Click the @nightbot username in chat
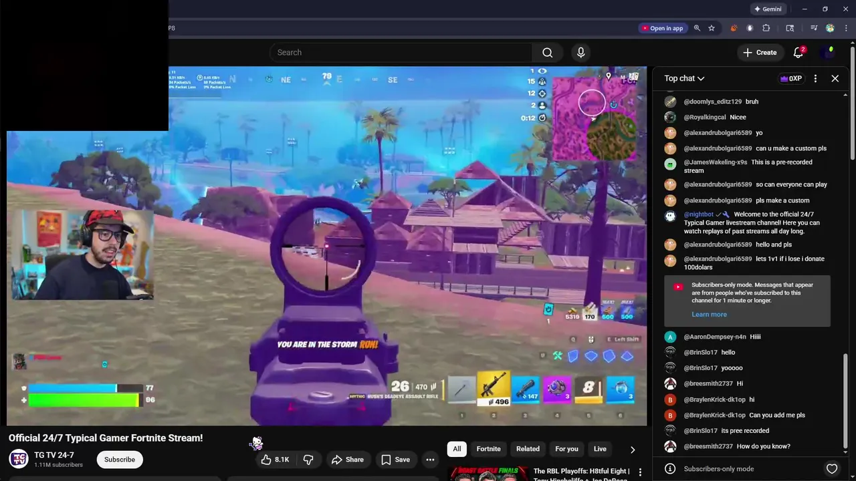This screenshot has width=856, height=481. point(698,214)
